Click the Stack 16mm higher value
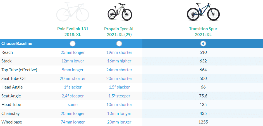 (x=119, y=61)
